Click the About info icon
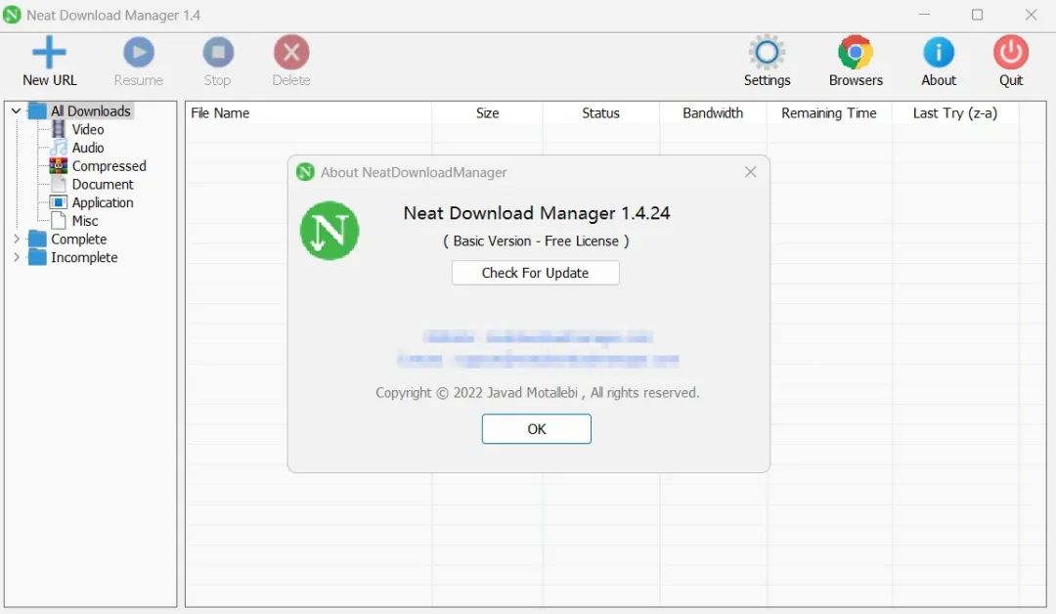Screen dimensions: 1056x614 [938, 53]
